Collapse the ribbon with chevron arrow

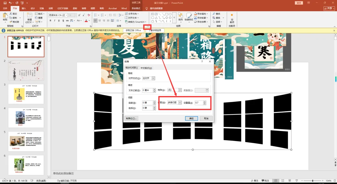tap(334, 26)
